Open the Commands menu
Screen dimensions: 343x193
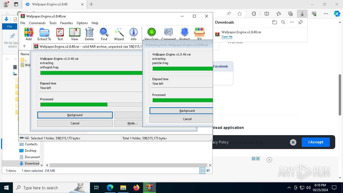tap(37, 23)
